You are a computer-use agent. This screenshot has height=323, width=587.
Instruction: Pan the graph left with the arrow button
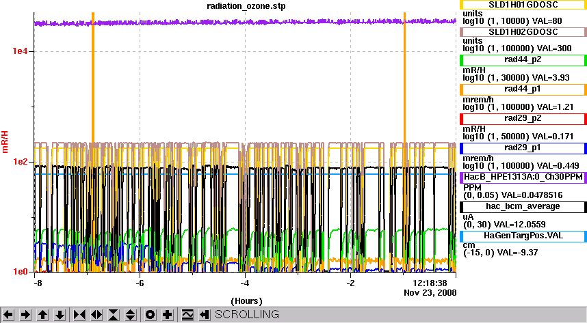click(8, 315)
